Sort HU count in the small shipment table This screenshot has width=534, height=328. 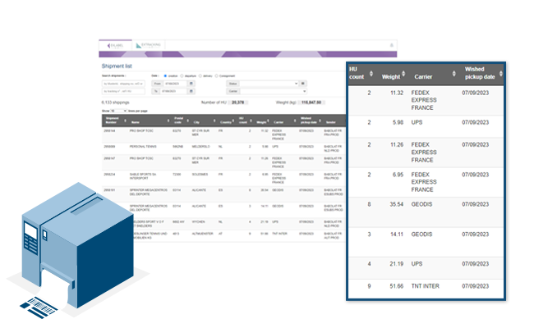click(x=251, y=121)
